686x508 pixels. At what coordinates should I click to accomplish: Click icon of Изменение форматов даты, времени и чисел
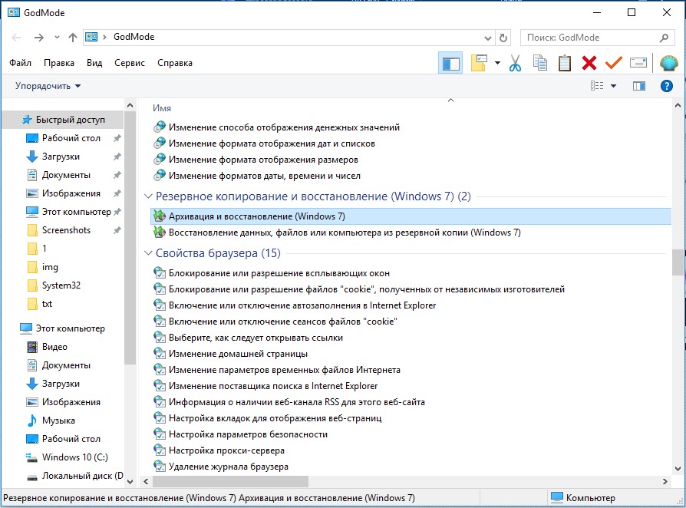click(x=160, y=176)
